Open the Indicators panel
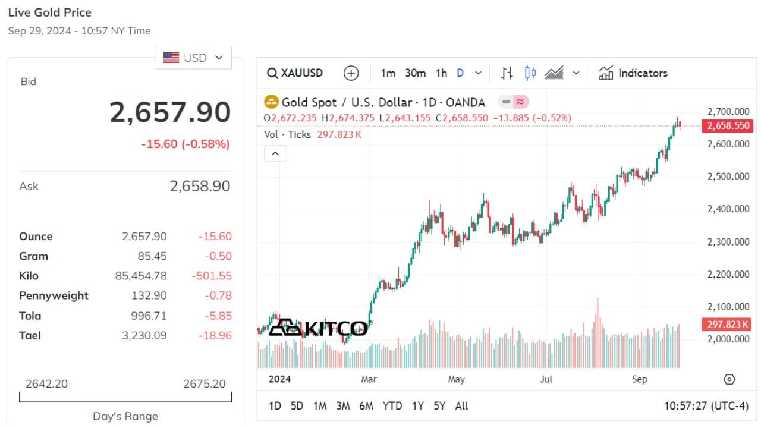Screen dimensions: 761x428 point(633,73)
